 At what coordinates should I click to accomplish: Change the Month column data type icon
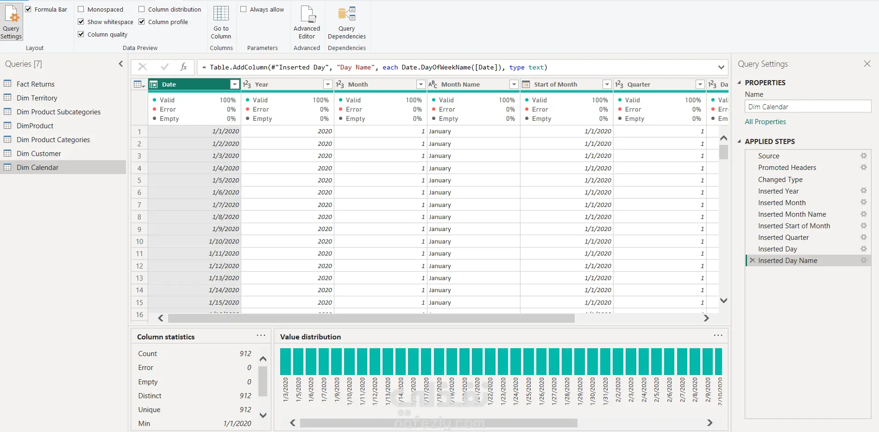point(340,84)
